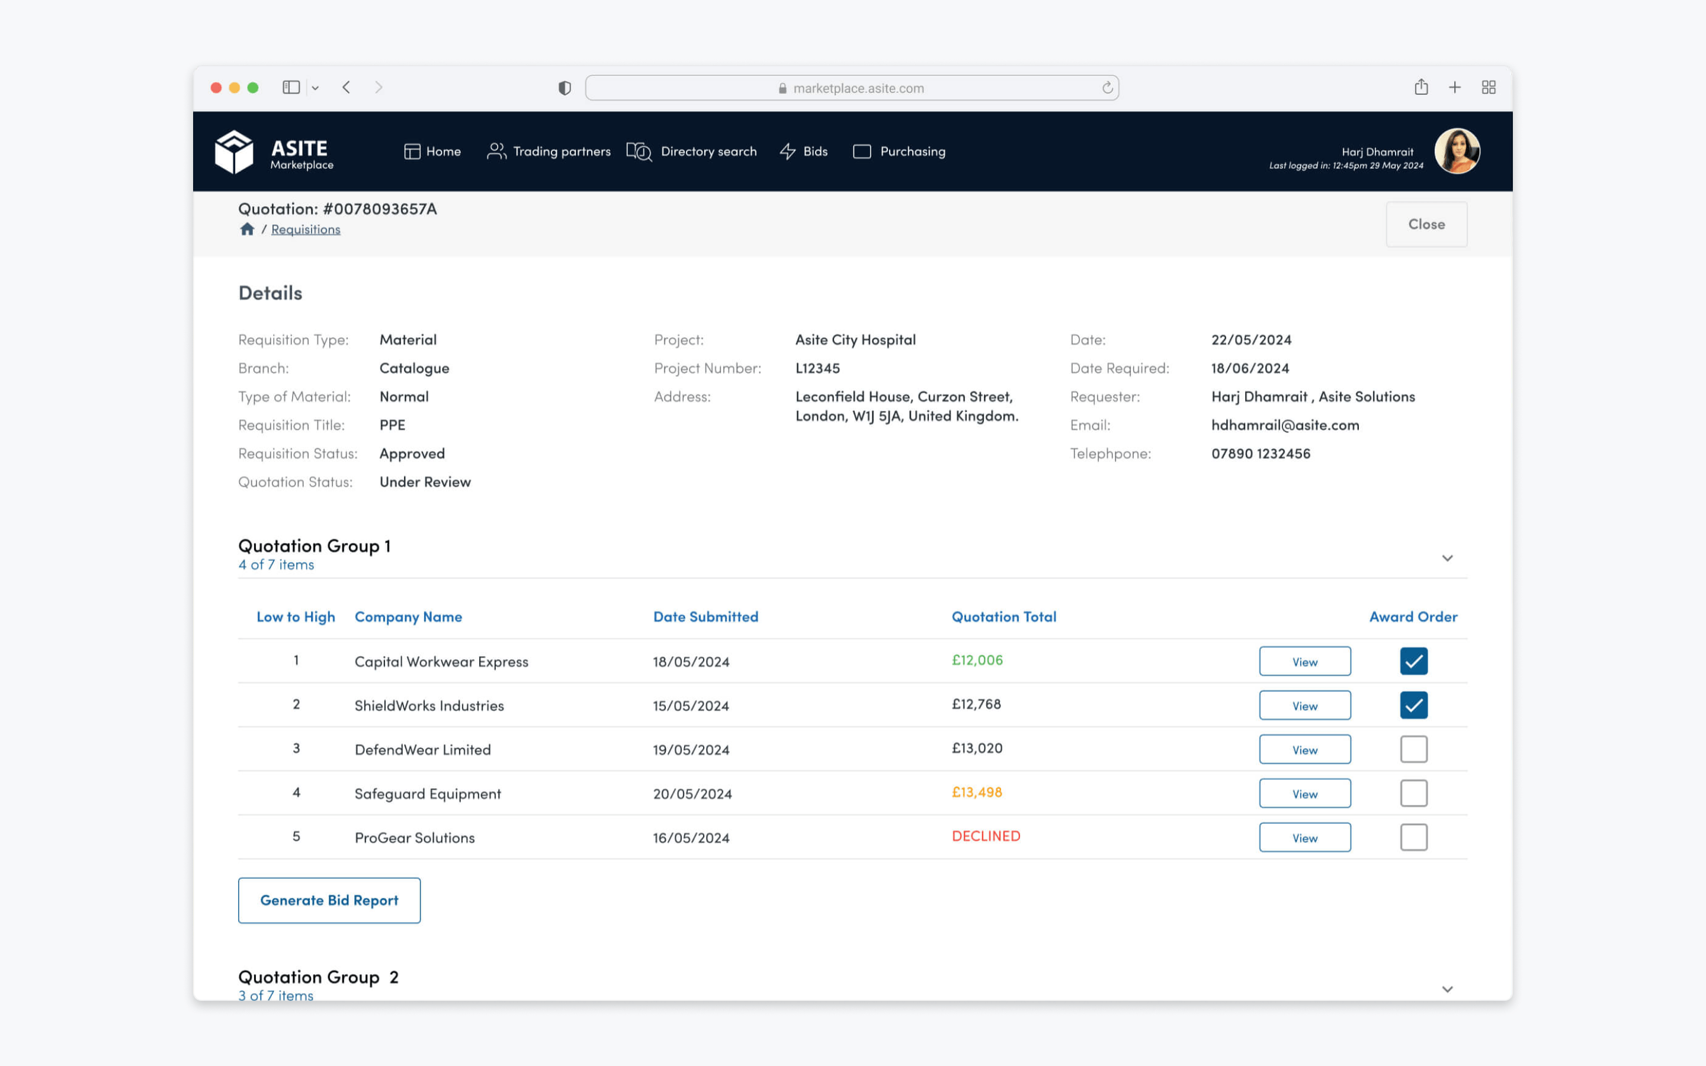Click the £13,498 quotation total

tap(976, 792)
